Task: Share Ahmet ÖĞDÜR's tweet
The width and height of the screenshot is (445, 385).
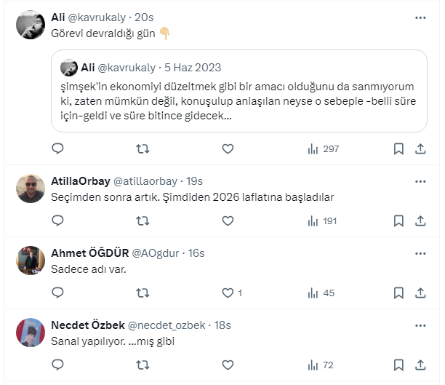Action: point(420,293)
